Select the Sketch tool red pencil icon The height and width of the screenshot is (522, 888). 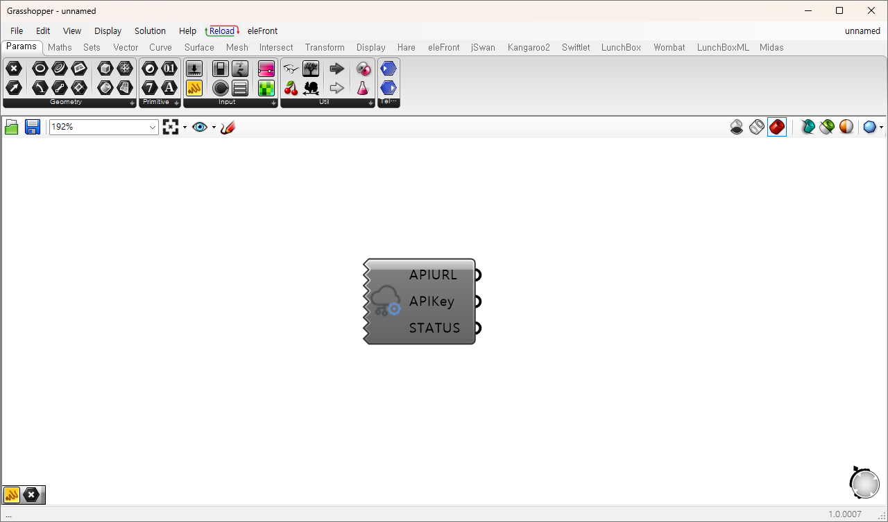(x=228, y=127)
